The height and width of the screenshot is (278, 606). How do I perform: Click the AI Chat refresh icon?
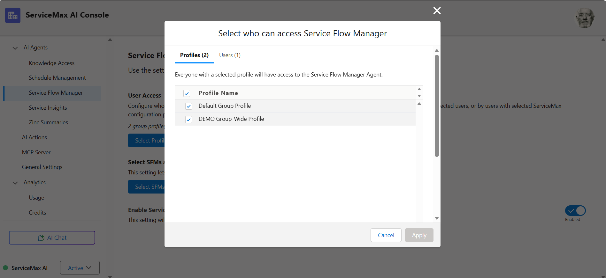[x=41, y=238]
